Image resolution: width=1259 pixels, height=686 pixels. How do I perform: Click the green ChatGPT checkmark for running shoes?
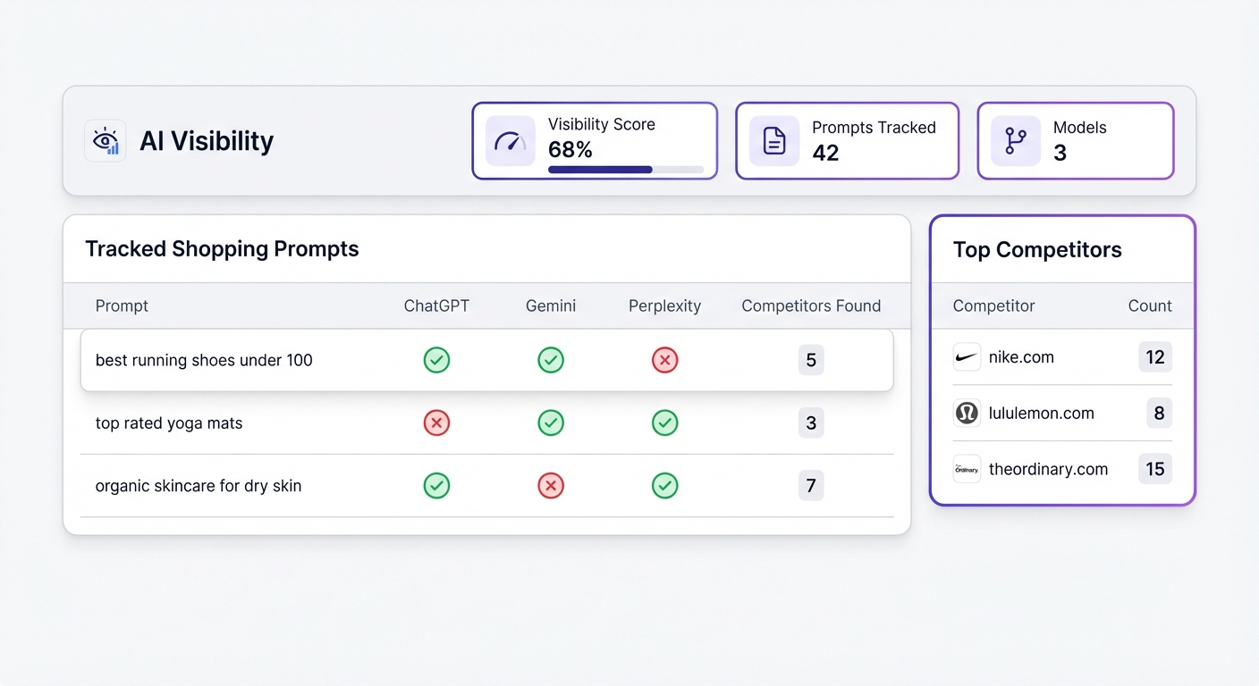(x=436, y=360)
